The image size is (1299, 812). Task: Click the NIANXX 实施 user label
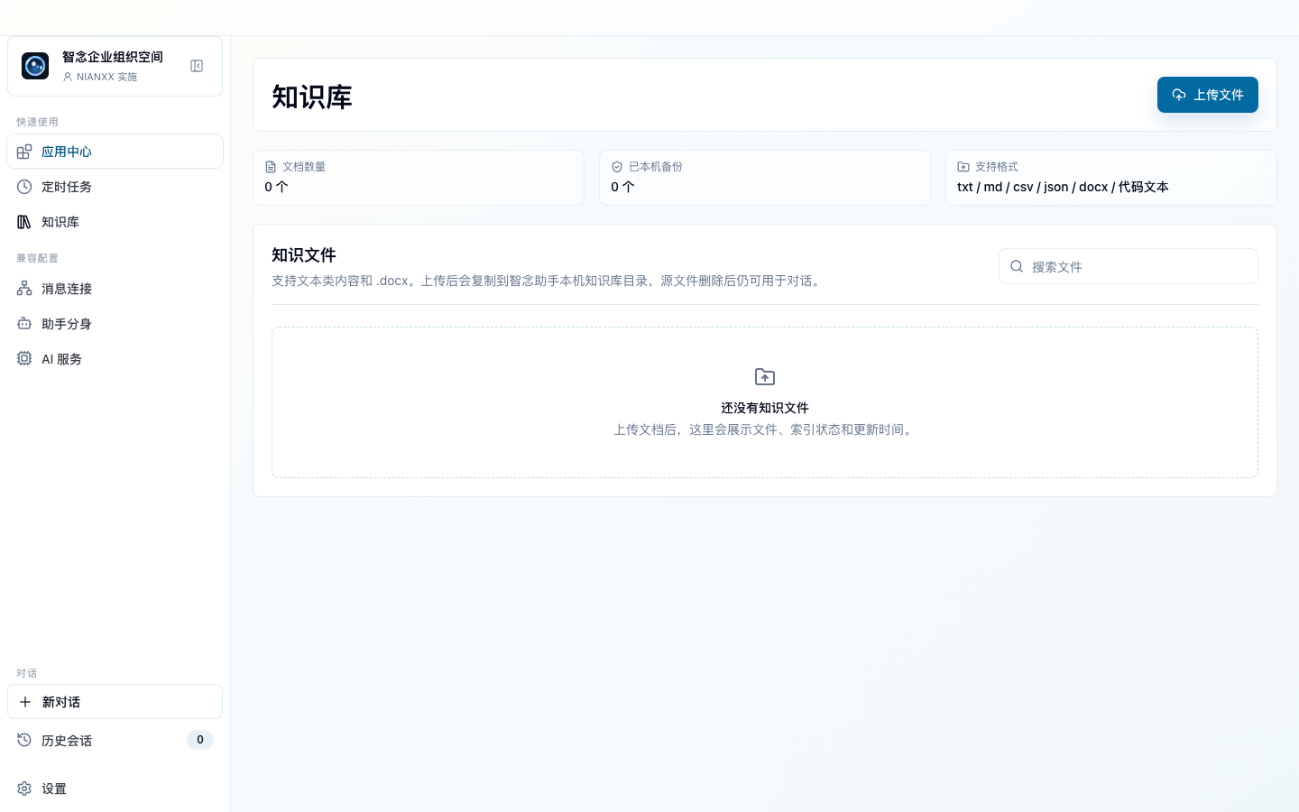(x=106, y=77)
